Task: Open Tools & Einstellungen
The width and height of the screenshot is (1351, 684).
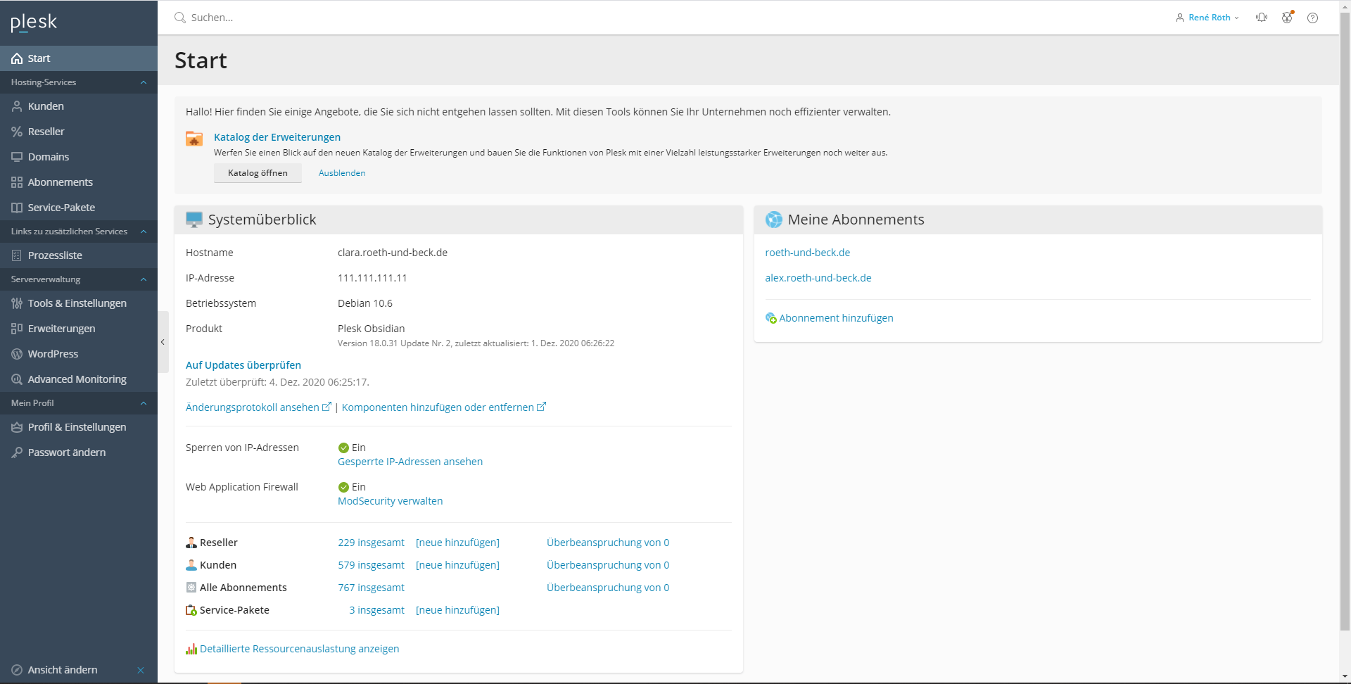Action: pyautogui.click(x=77, y=303)
